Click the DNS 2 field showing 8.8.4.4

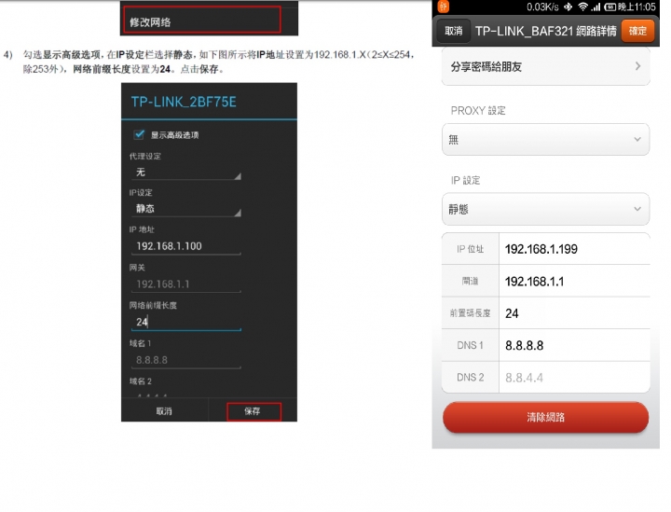(x=574, y=378)
